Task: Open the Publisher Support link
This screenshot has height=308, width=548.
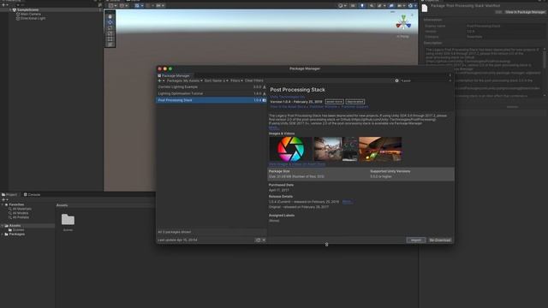Action: (354, 106)
